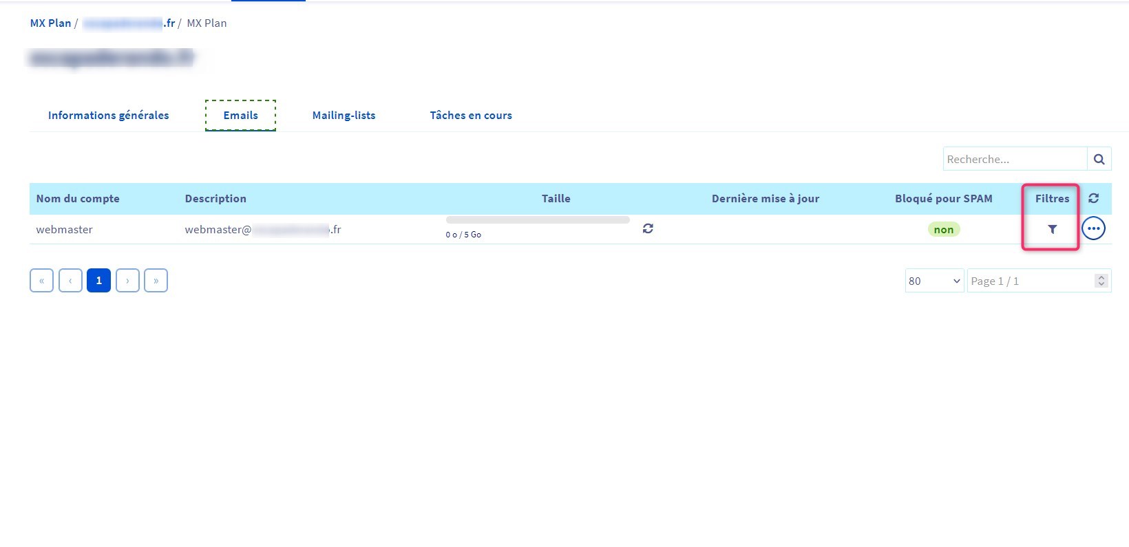Image resolution: width=1129 pixels, height=547 pixels.
Task: Refresh the webmaster mailbox size usage
Action: 648,228
